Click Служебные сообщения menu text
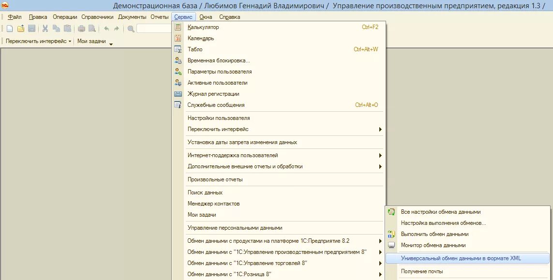553x280 pixels. click(x=216, y=105)
